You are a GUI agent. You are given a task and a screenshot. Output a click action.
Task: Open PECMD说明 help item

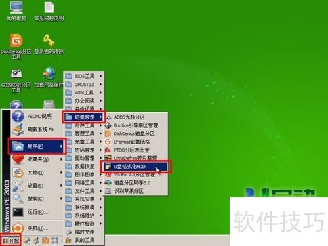pyautogui.click(x=37, y=116)
